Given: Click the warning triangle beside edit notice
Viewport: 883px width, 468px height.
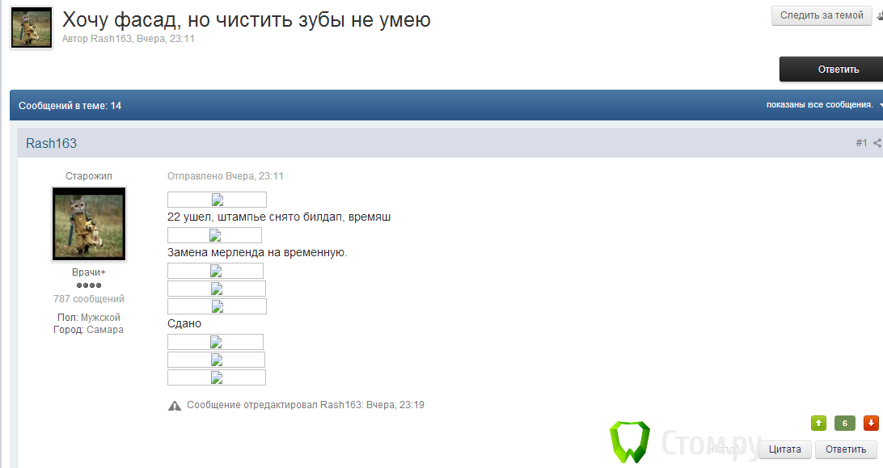Looking at the screenshot, I should tap(175, 405).
